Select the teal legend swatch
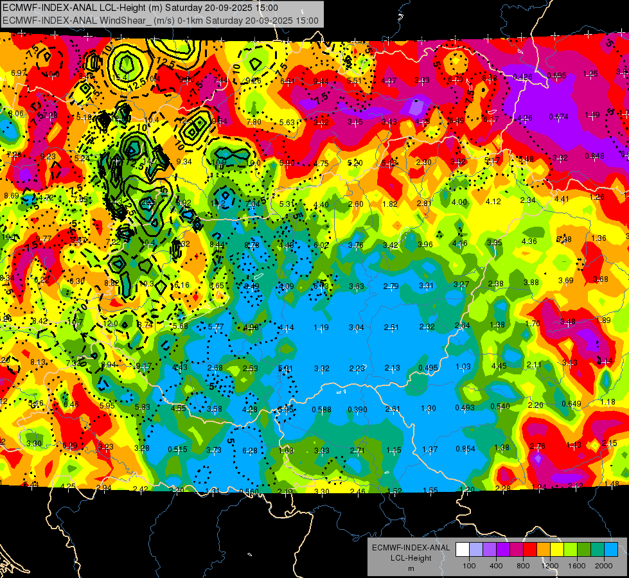629x578 pixels. coord(598,549)
